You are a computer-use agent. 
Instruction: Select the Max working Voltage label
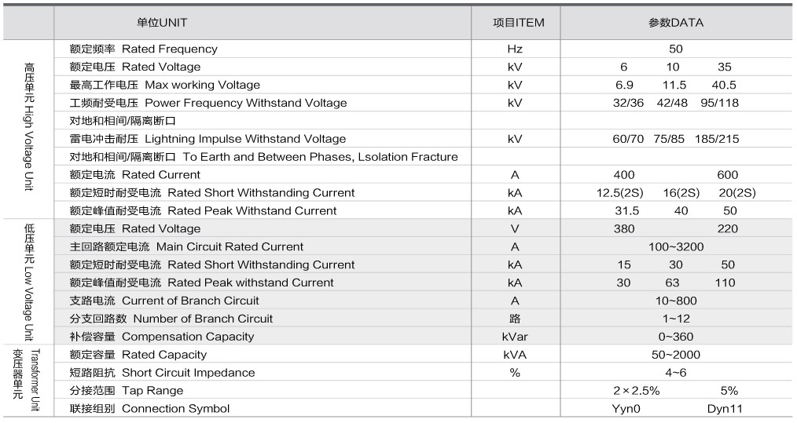(164, 85)
